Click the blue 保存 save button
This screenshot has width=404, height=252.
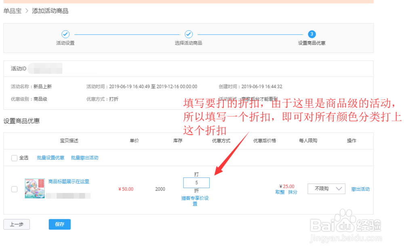(59, 224)
